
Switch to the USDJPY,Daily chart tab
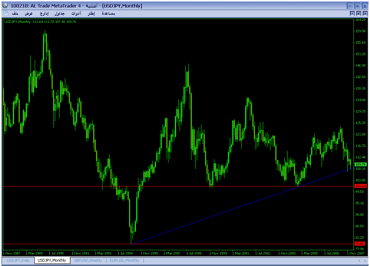click(18, 260)
